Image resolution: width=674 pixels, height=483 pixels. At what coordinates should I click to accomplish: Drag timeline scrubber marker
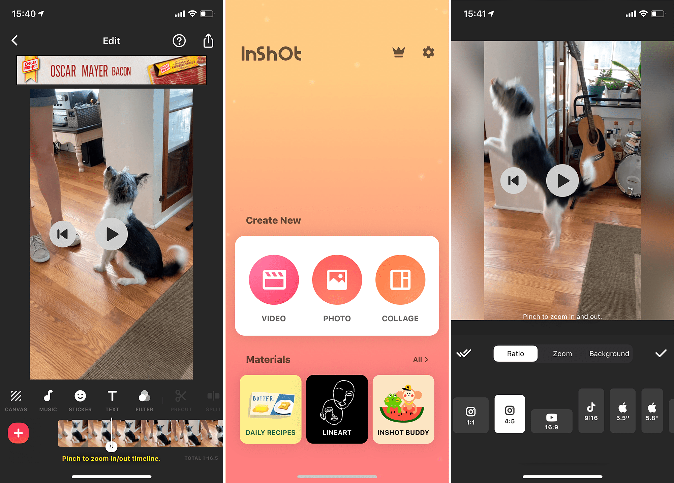click(x=112, y=446)
